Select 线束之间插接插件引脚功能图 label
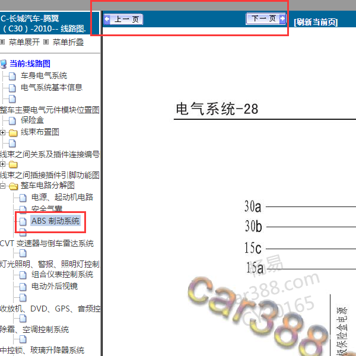Screen dimensions: 356x356 pos(50,175)
